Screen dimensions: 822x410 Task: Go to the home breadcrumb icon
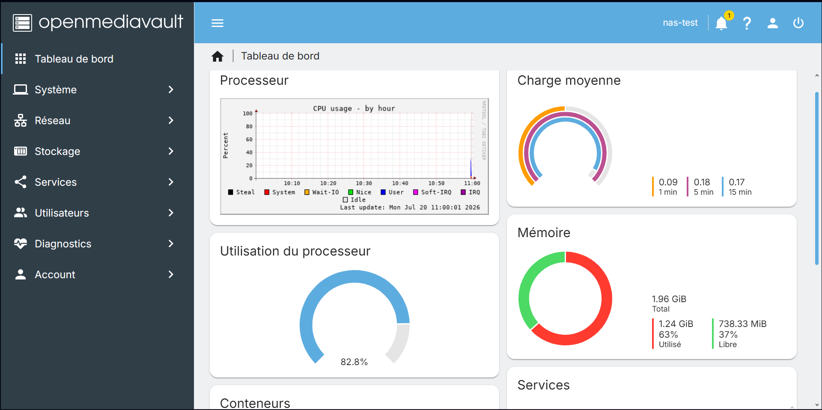(x=217, y=56)
